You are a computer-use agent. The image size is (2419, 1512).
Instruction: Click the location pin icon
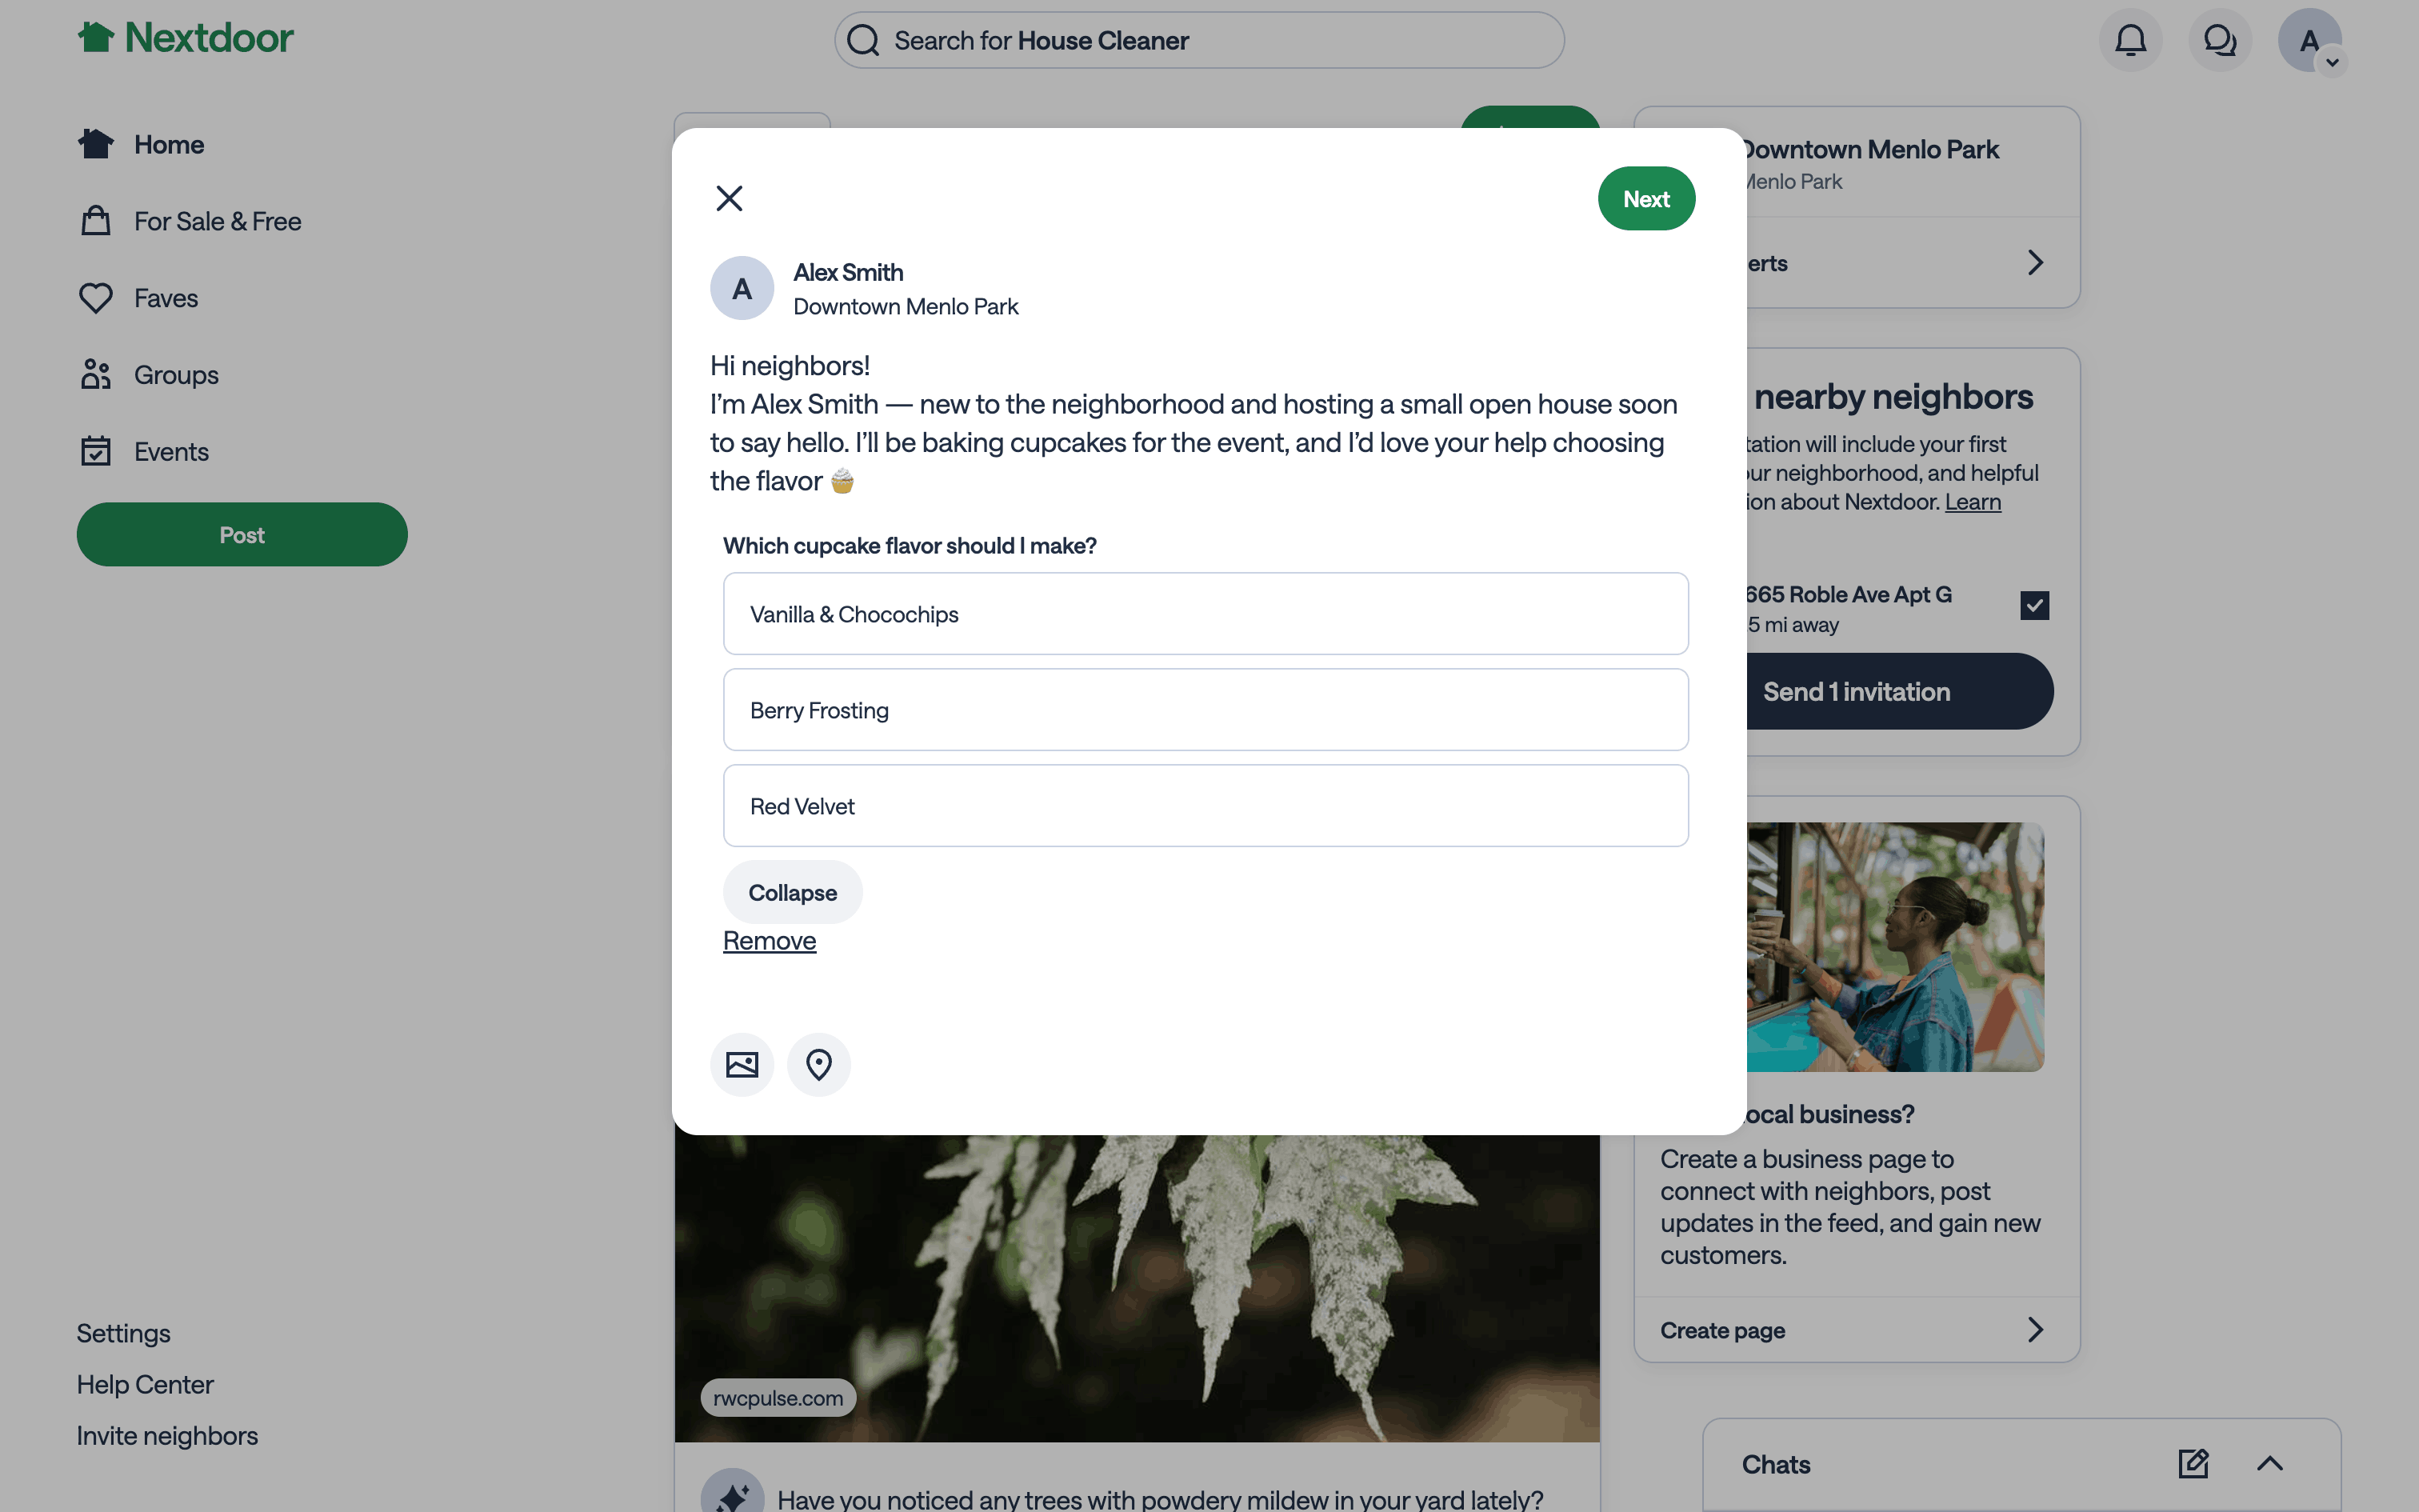818,1065
